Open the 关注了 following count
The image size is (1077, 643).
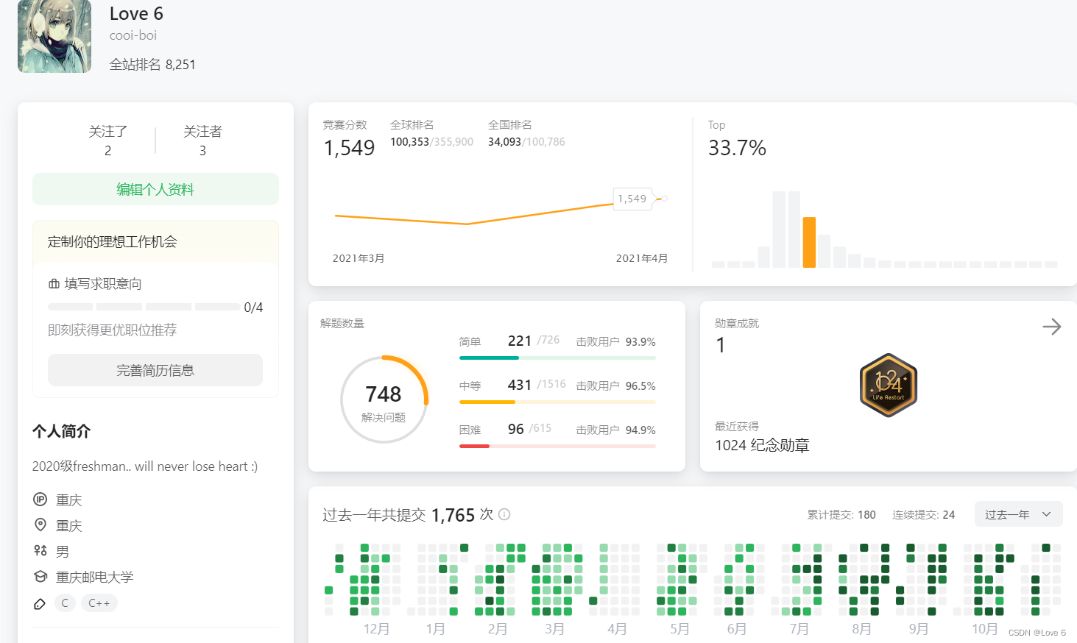pyautogui.click(x=107, y=140)
